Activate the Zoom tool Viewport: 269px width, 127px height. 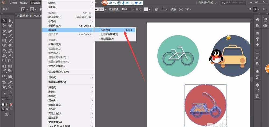[10, 87]
